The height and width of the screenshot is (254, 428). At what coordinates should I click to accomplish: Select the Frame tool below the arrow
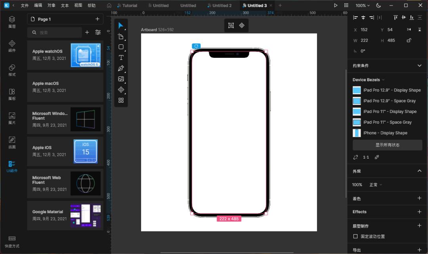click(x=121, y=36)
